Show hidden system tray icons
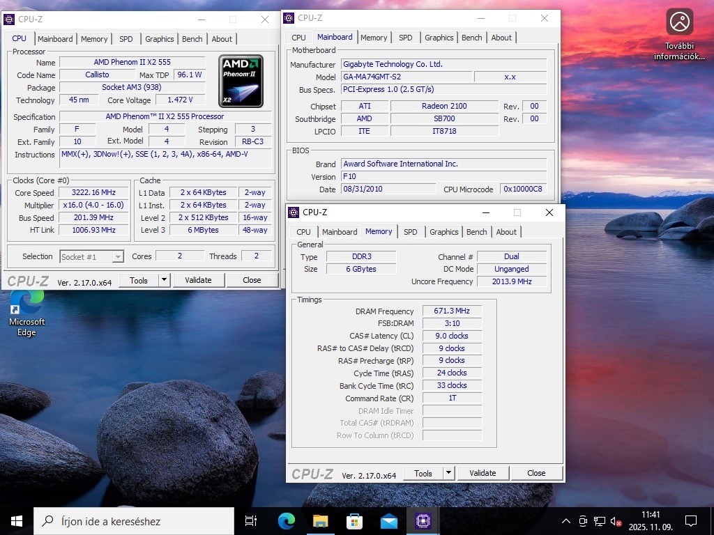Viewport: 714px width, 535px height. [x=565, y=521]
